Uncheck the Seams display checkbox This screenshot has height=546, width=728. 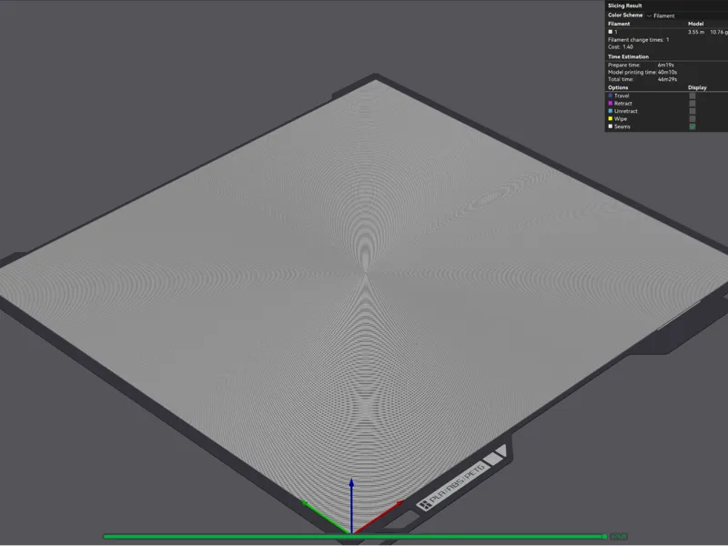click(x=693, y=126)
